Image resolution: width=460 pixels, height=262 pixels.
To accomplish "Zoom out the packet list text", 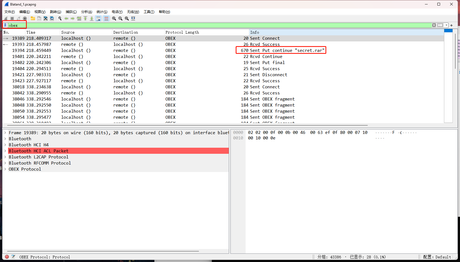I will 120,18.
